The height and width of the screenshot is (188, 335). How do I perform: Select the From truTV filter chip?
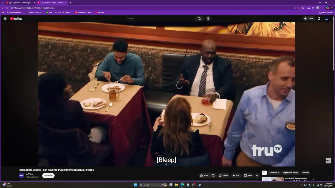274,173
